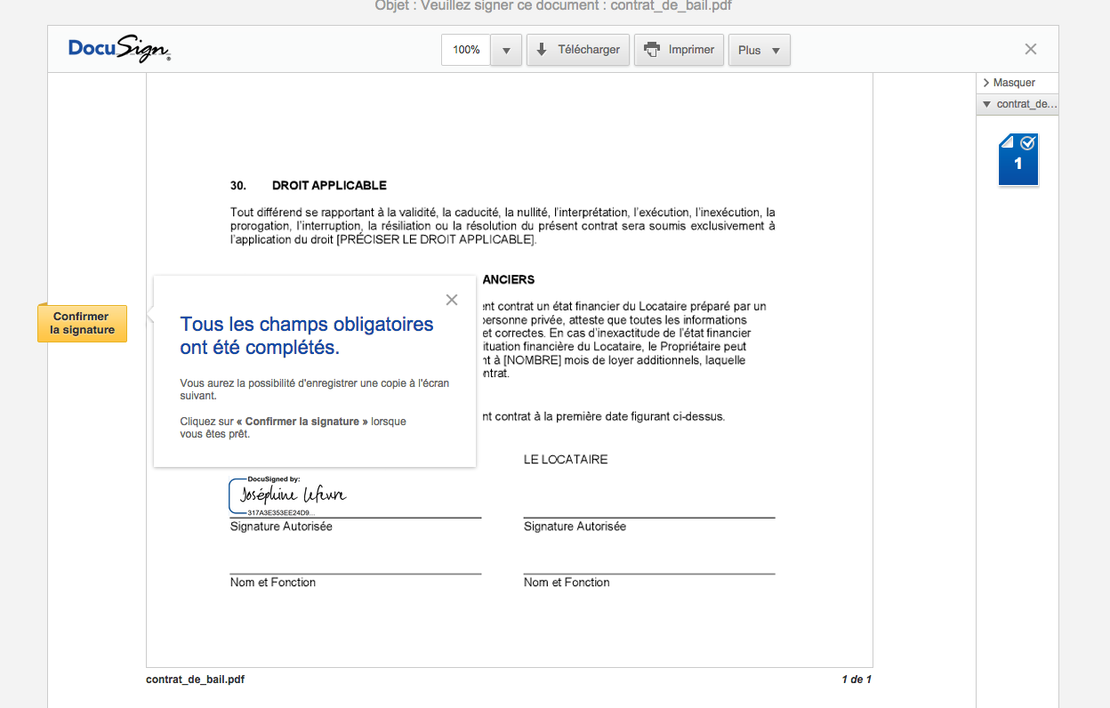Click the DocuSign logo
This screenshot has height=708, width=1110.
119,49
